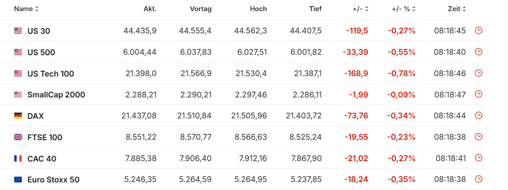This screenshot has height=190, width=508.
Task: Sort by the +/- change column
Action: [360, 9]
